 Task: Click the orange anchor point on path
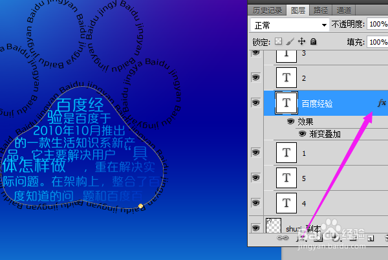point(140,206)
